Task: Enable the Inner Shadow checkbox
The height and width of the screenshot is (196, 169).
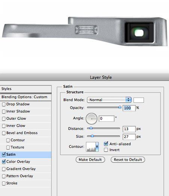Action: tap(4, 111)
